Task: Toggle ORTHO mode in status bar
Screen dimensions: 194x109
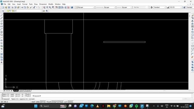Action: point(43,102)
